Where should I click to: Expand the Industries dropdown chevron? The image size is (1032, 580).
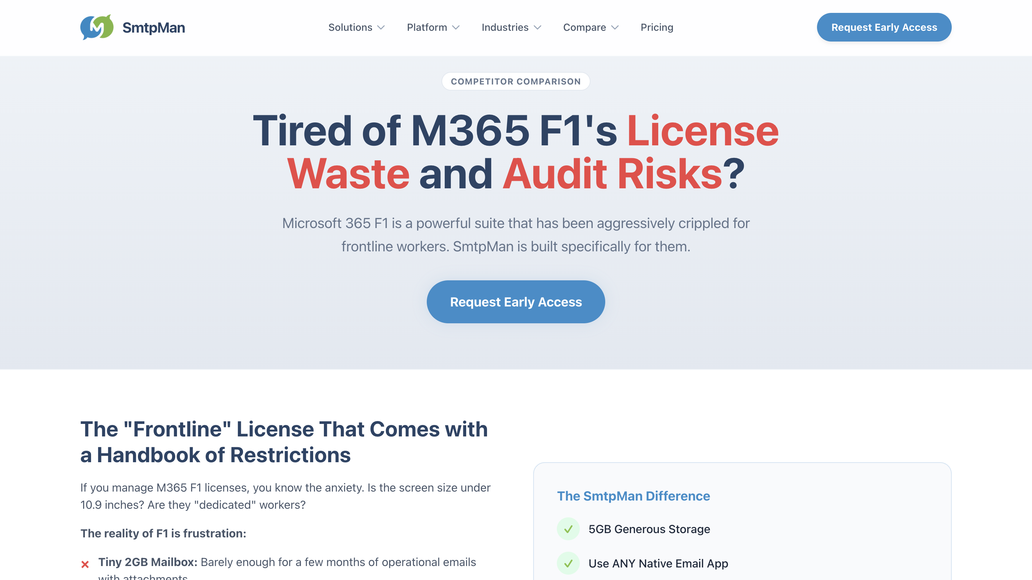click(537, 28)
